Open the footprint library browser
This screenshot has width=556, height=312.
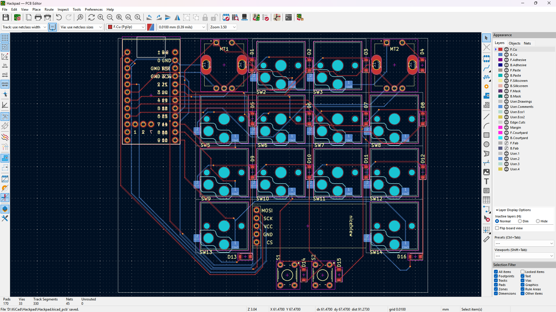pyautogui.click(x=235, y=17)
